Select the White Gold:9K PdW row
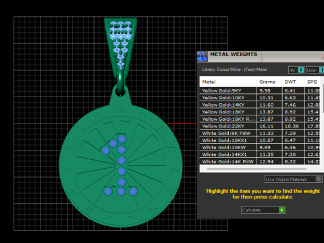The height and width of the screenshot is (243, 324). tap(260, 133)
